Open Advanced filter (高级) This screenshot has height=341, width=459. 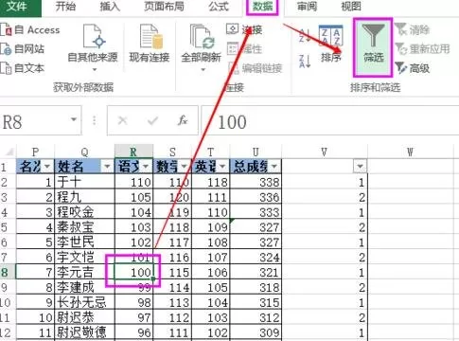click(412, 67)
